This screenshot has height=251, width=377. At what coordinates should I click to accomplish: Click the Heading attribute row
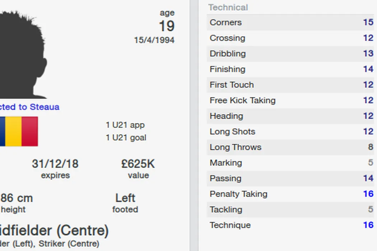pos(290,116)
